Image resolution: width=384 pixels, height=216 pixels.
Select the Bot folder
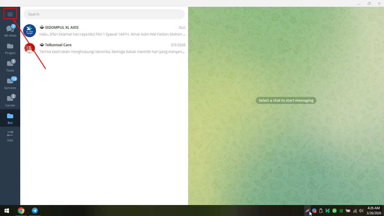(x=10, y=118)
